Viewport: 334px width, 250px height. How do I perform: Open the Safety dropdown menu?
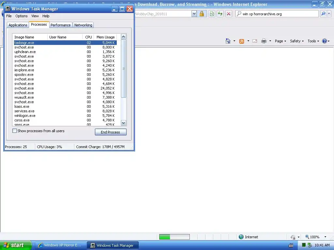click(x=297, y=41)
